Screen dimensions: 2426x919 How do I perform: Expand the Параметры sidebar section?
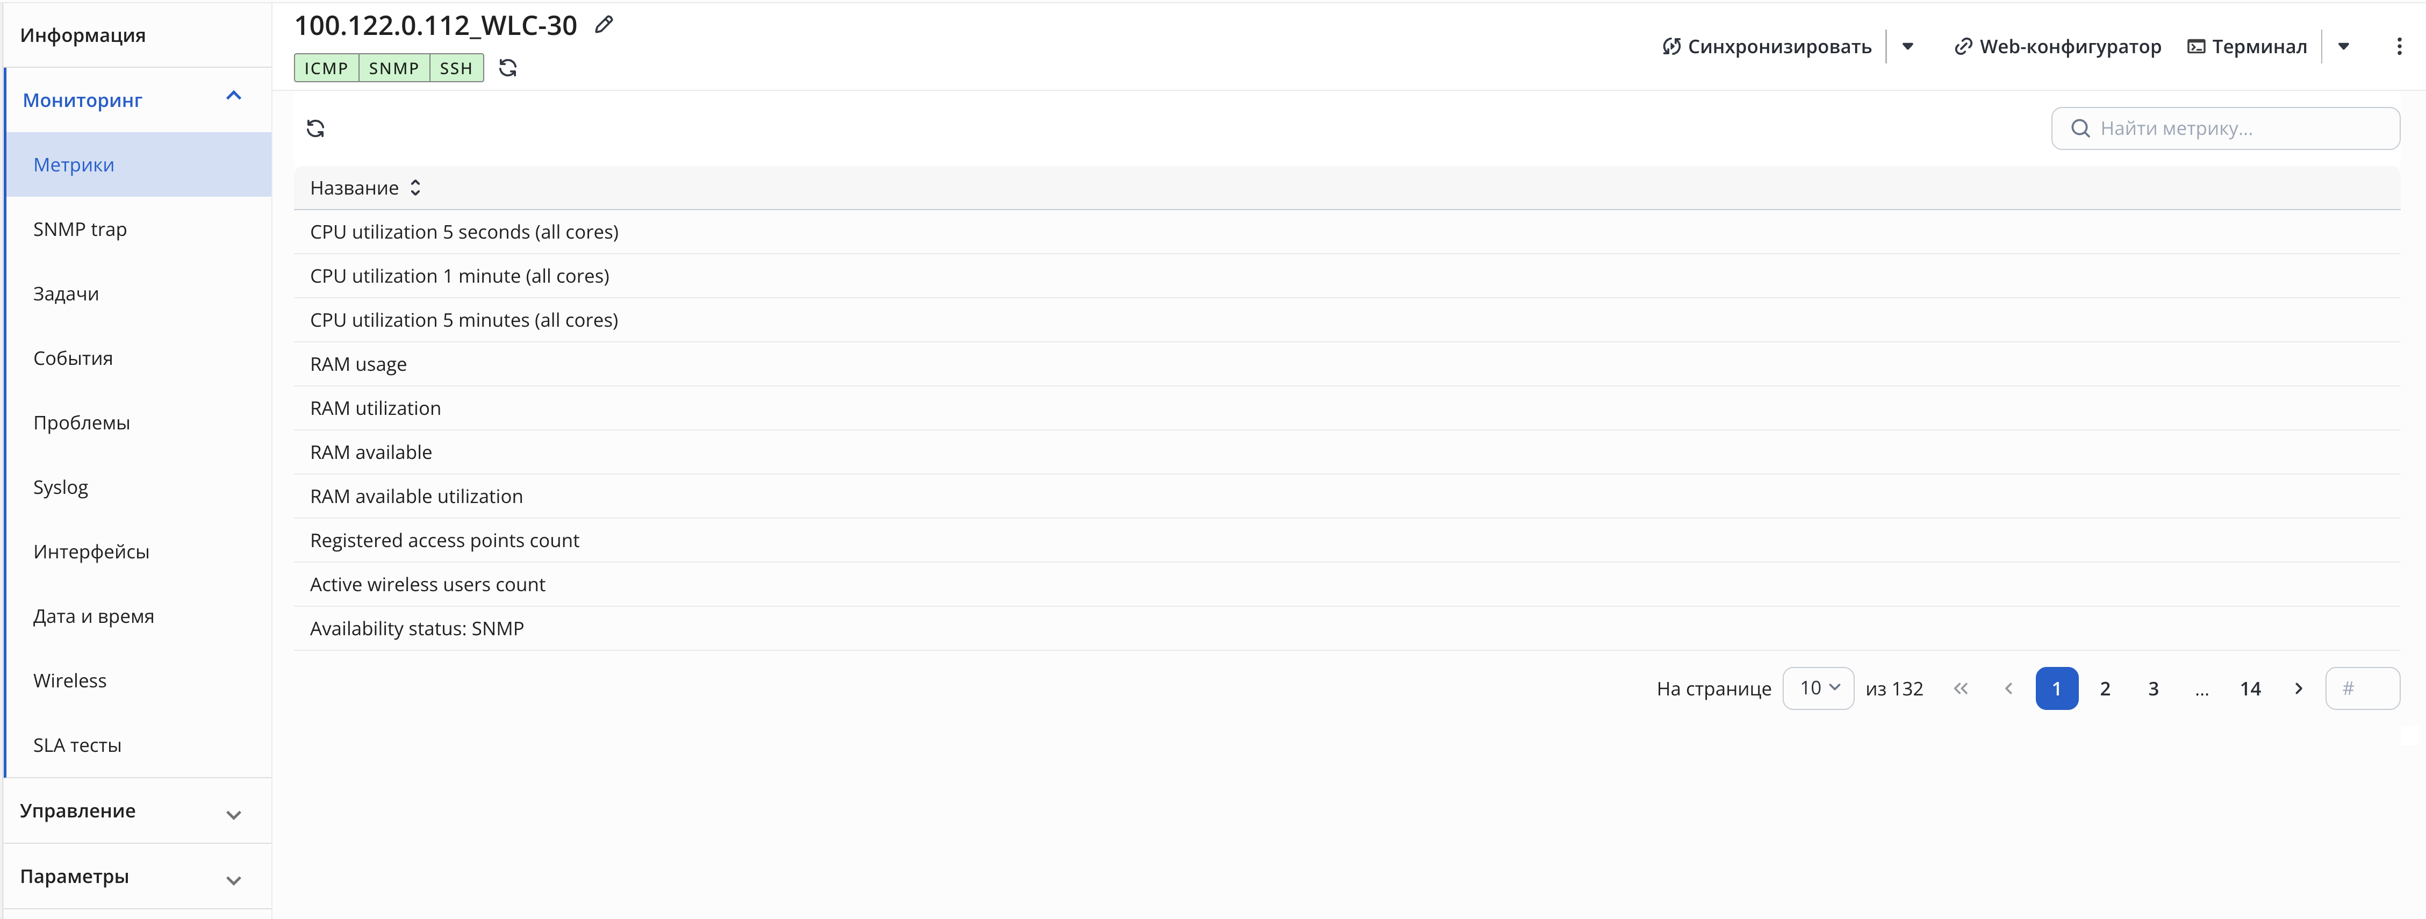tap(234, 880)
